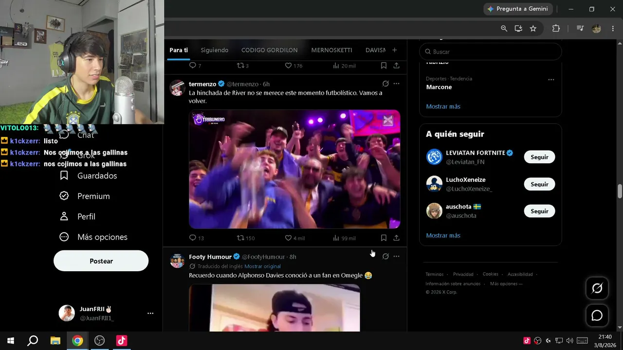Viewport: 623px width, 350px height.
Task: Expand Más opciones in the footer
Action: coord(506,284)
